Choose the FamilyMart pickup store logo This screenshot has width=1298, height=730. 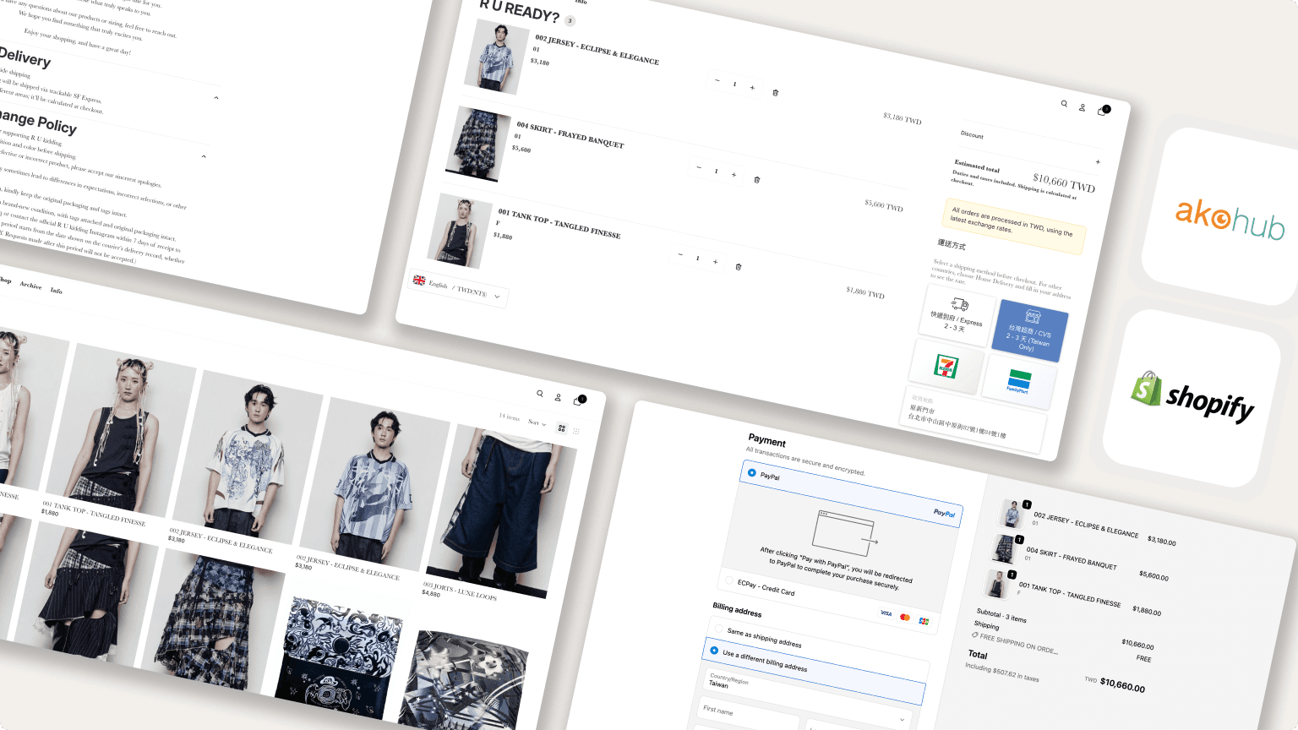(1019, 382)
